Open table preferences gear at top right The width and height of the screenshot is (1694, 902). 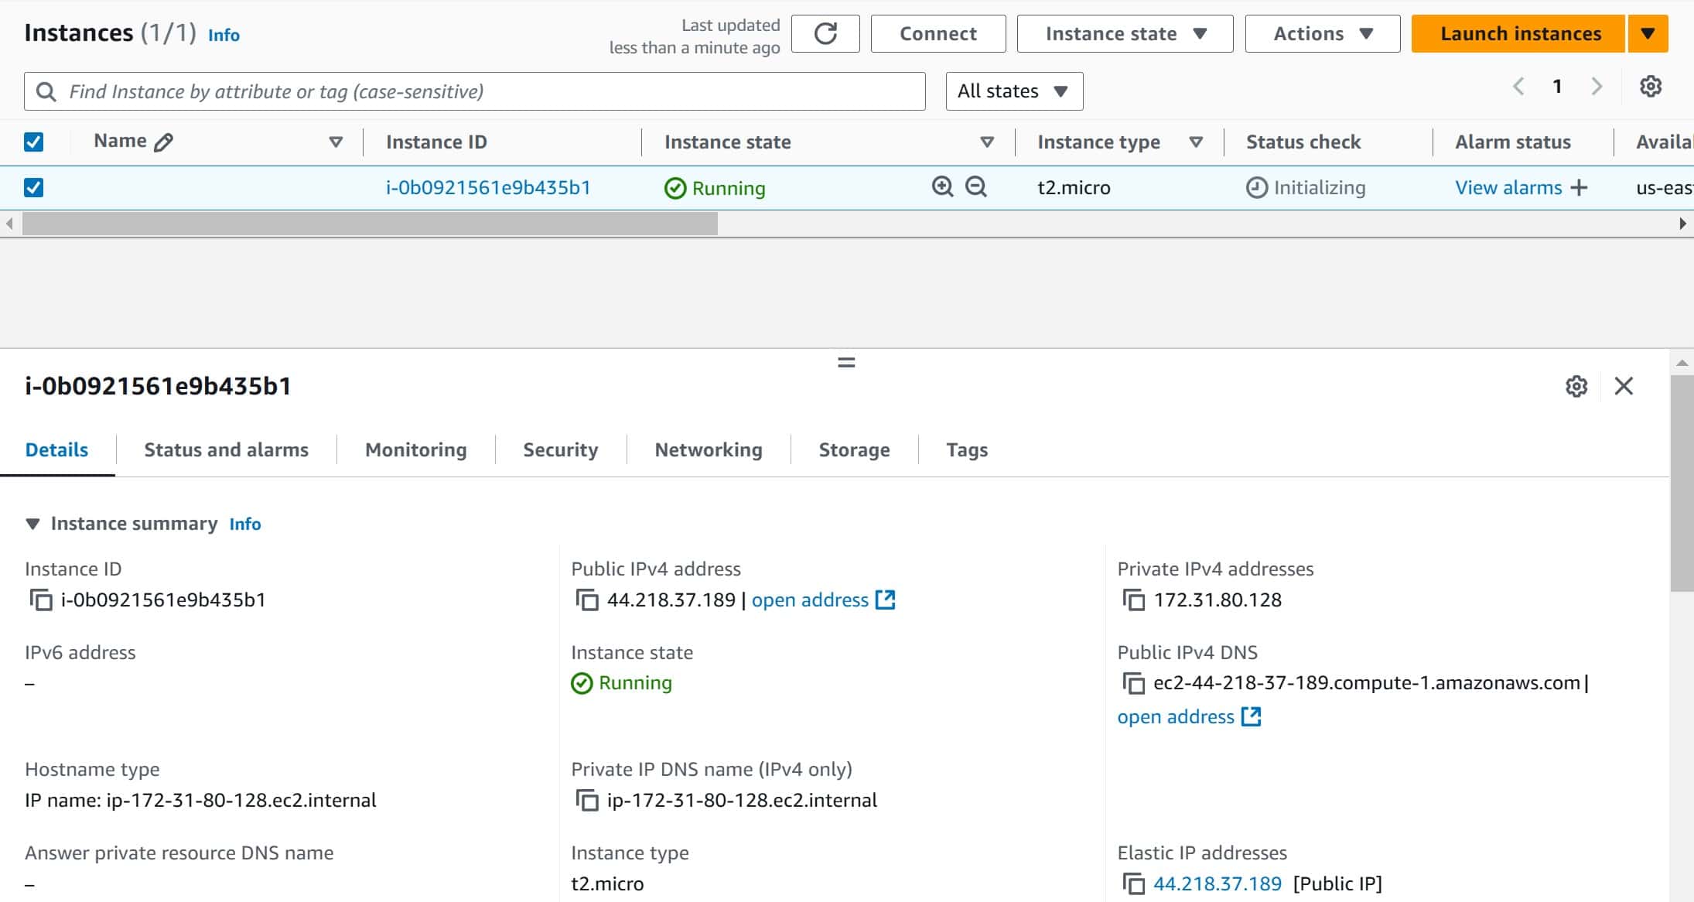pyautogui.click(x=1653, y=86)
